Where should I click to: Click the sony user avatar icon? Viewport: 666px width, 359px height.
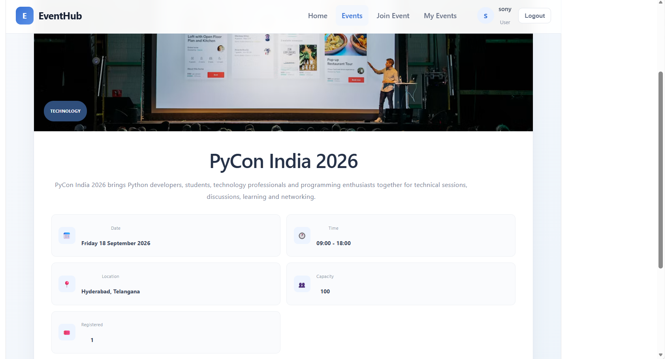point(485,16)
